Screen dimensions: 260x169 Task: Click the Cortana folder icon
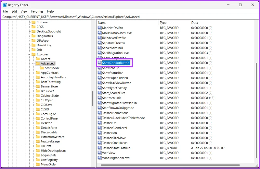pos(33,22)
